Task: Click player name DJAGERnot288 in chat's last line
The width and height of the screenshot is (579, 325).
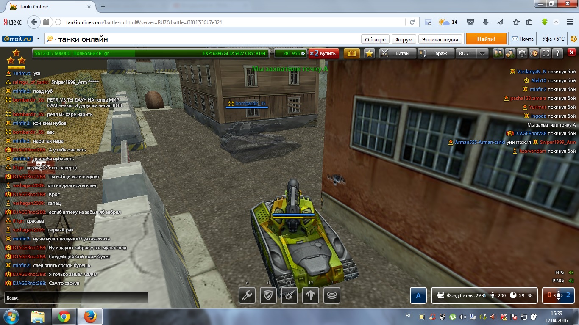Action: [29, 283]
